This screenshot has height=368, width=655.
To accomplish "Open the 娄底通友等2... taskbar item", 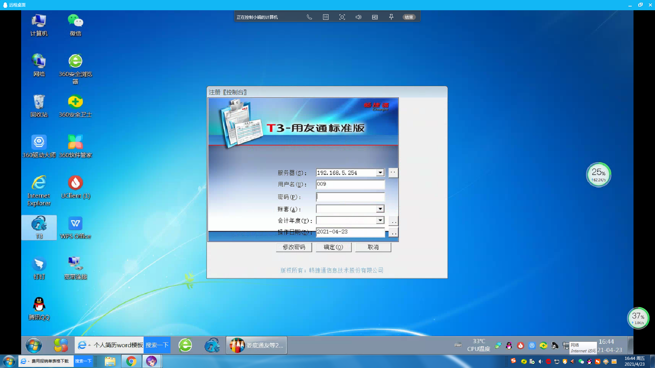I will pos(257,345).
